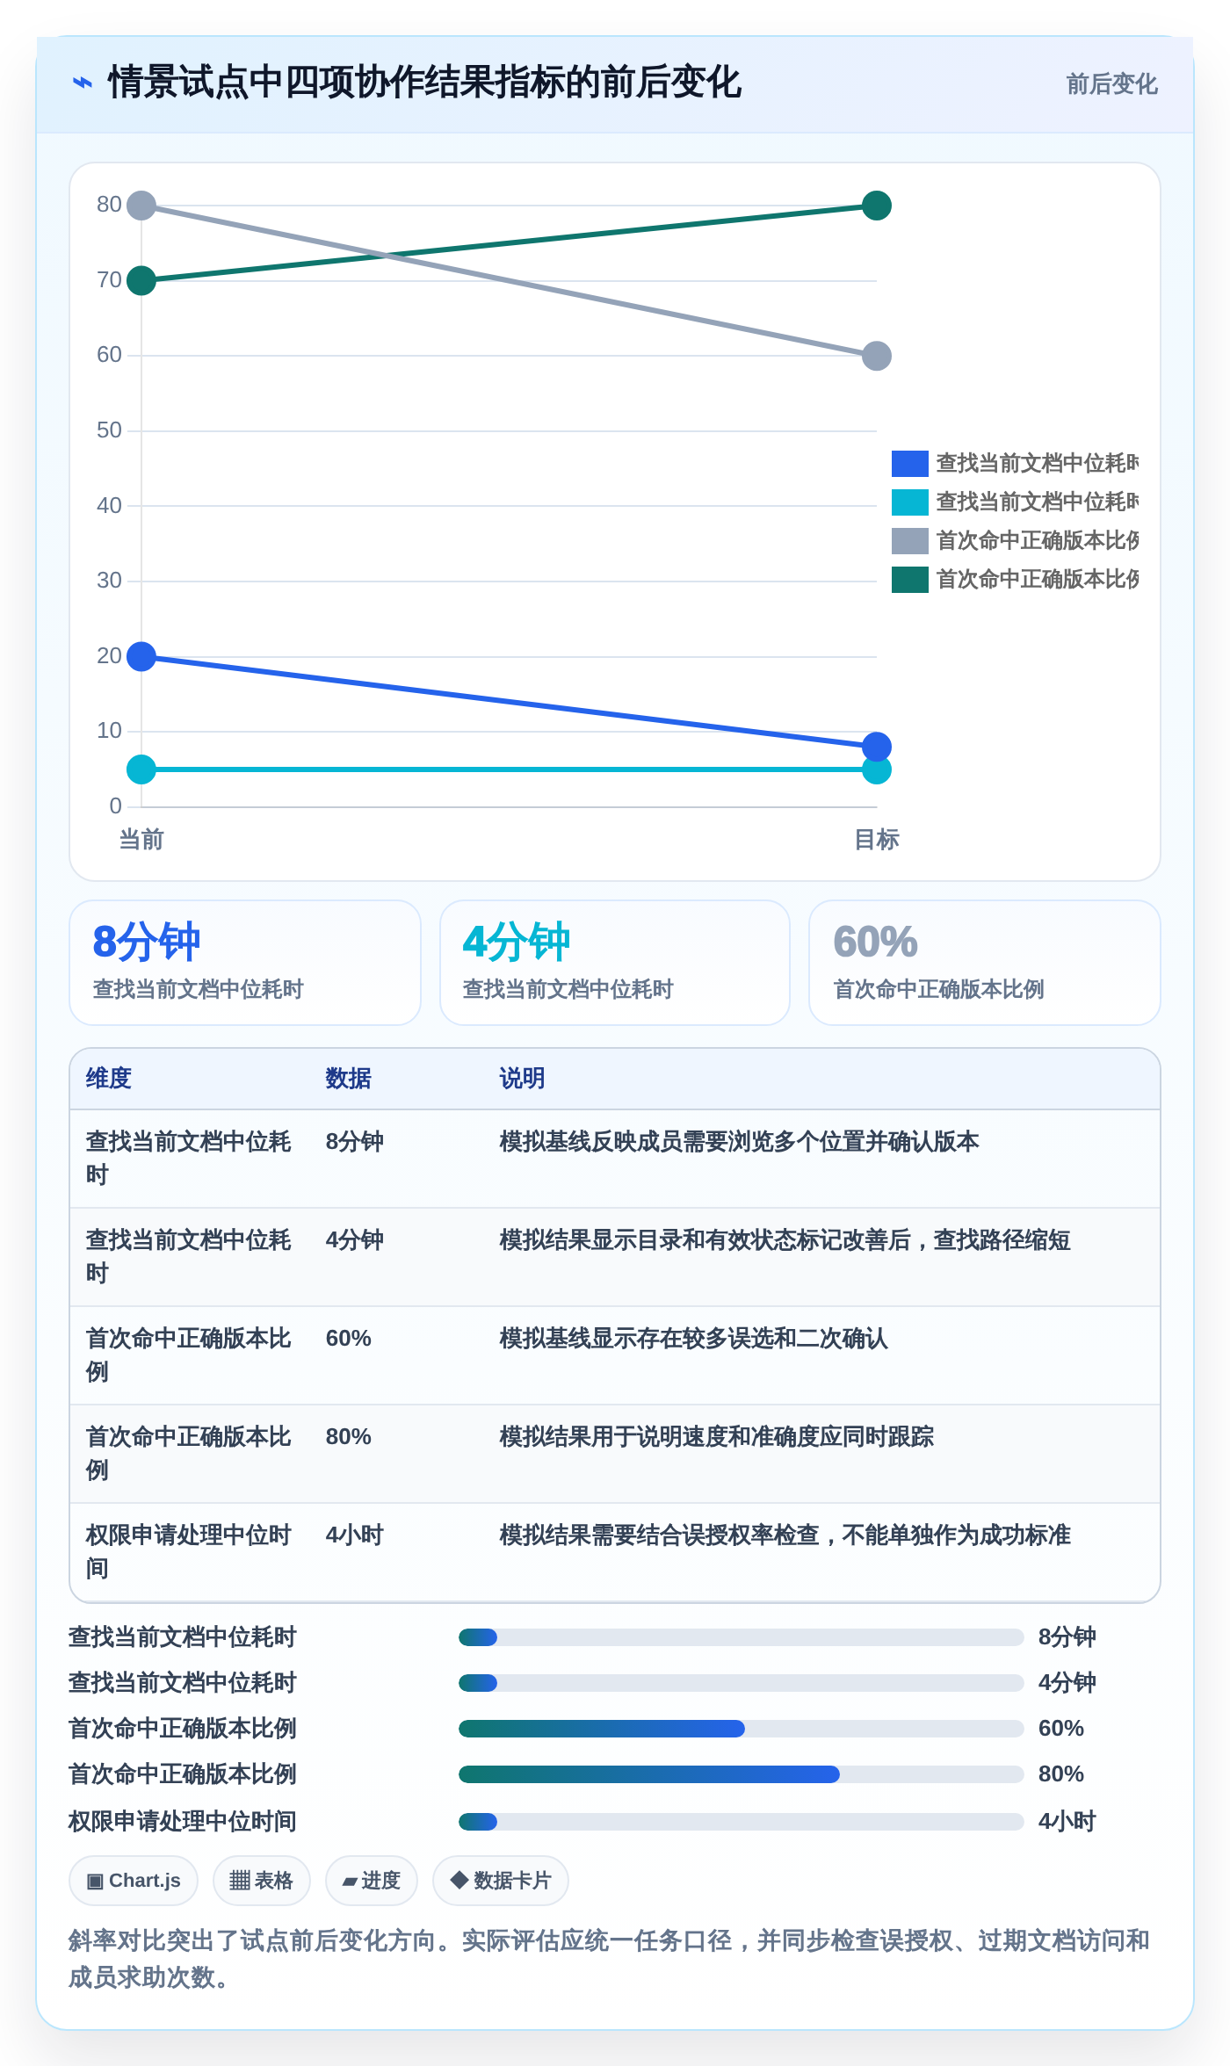Click the 0 y-axis tick label

[x=115, y=806]
